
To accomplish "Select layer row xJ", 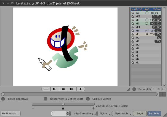I will point(146,55).
